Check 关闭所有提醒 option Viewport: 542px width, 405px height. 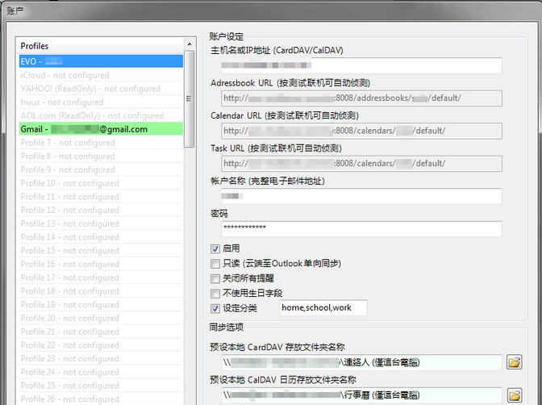coord(215,278)
